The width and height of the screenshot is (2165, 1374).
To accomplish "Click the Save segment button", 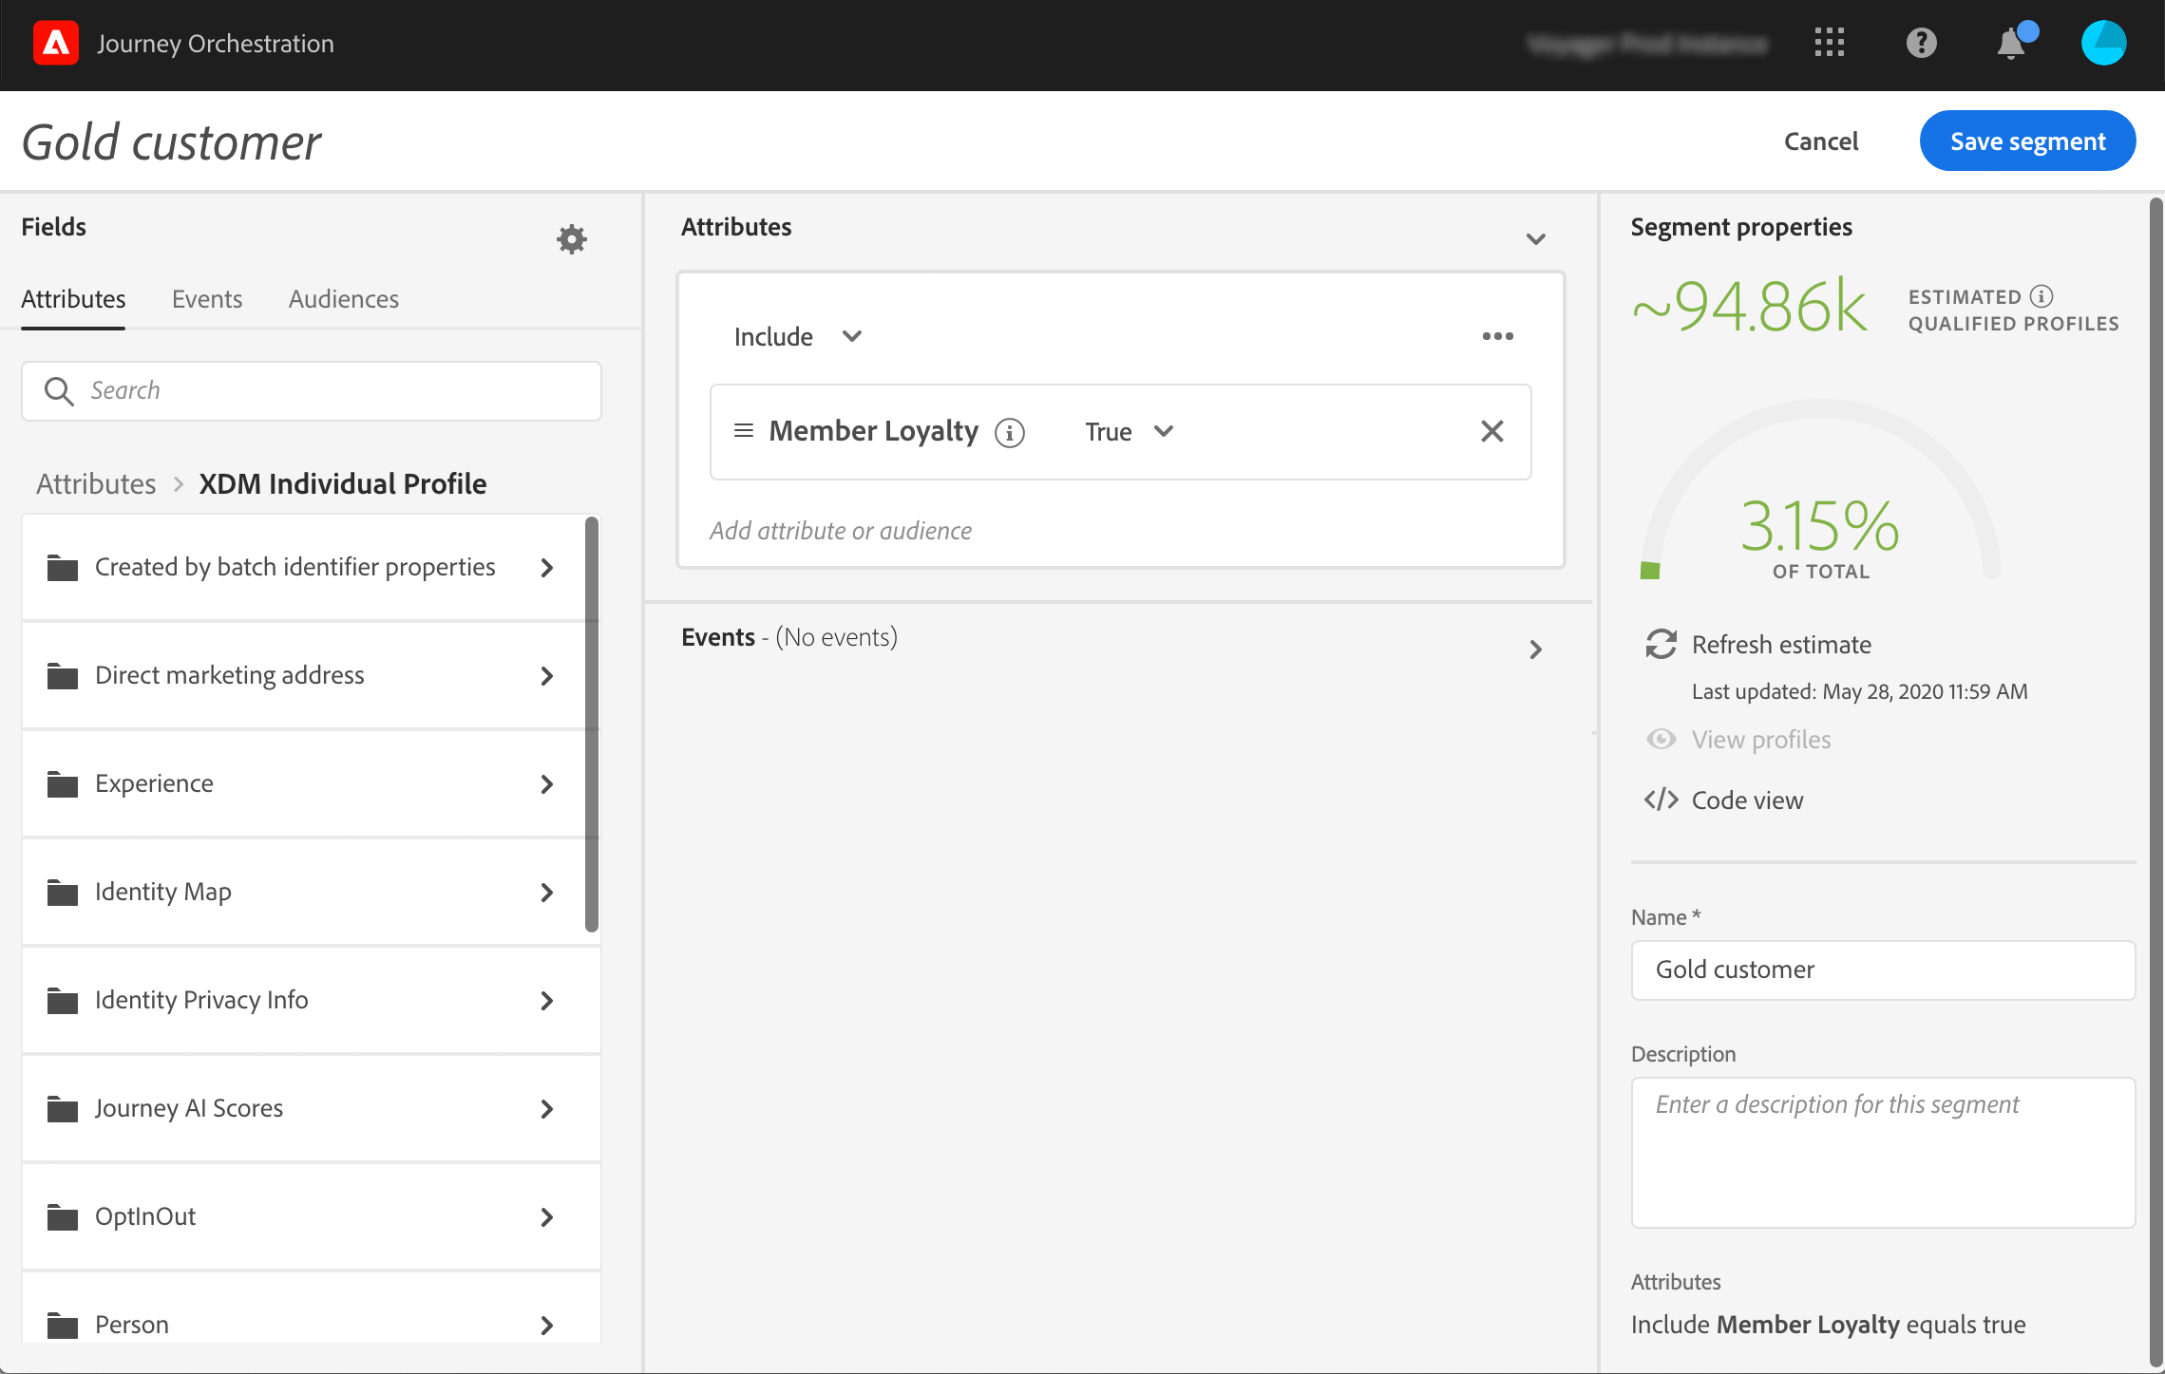I will pyautogui.click(x=2026, y=141).
